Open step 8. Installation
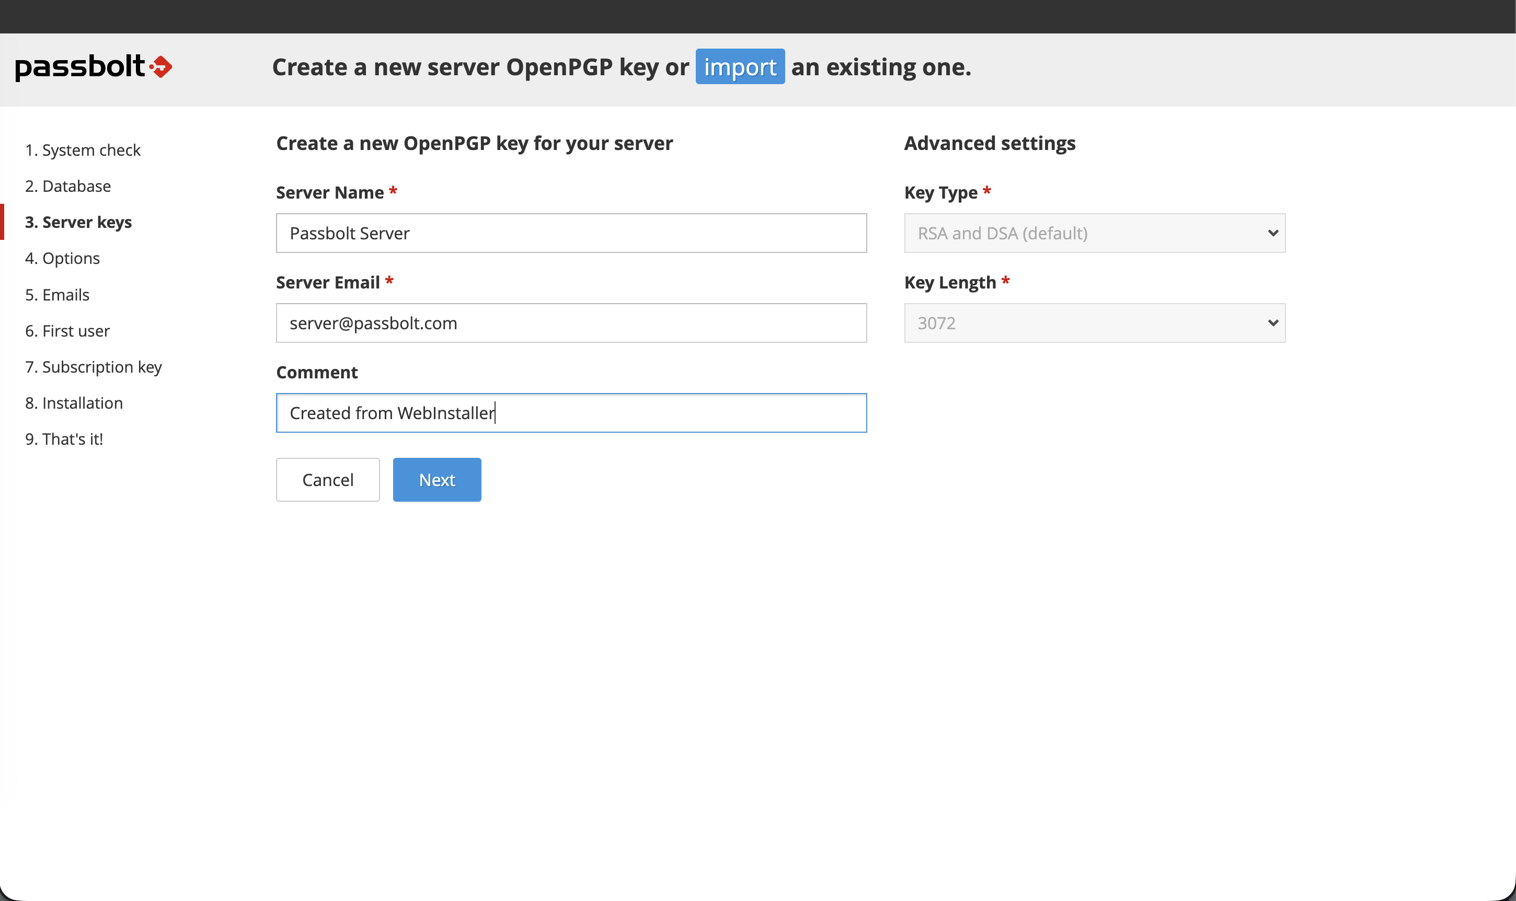 (74, 403)
